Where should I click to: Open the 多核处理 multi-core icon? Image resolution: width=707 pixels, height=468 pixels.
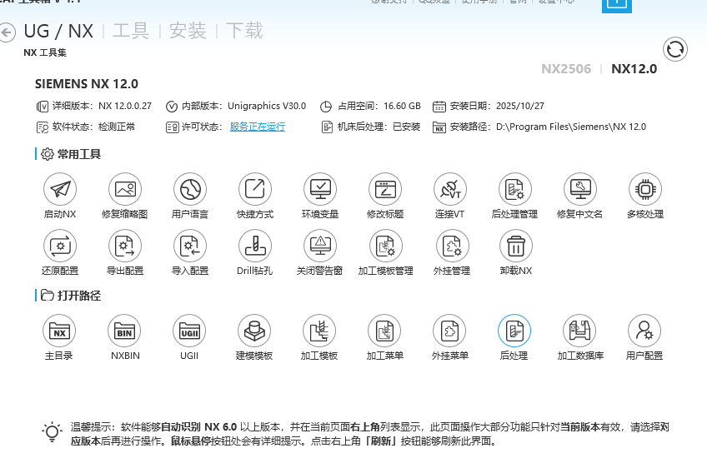pyautogui.click(x=645, y=189)
